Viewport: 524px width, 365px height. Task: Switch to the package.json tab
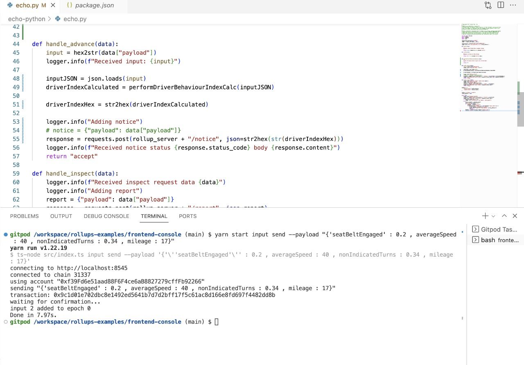pos(94,5)
